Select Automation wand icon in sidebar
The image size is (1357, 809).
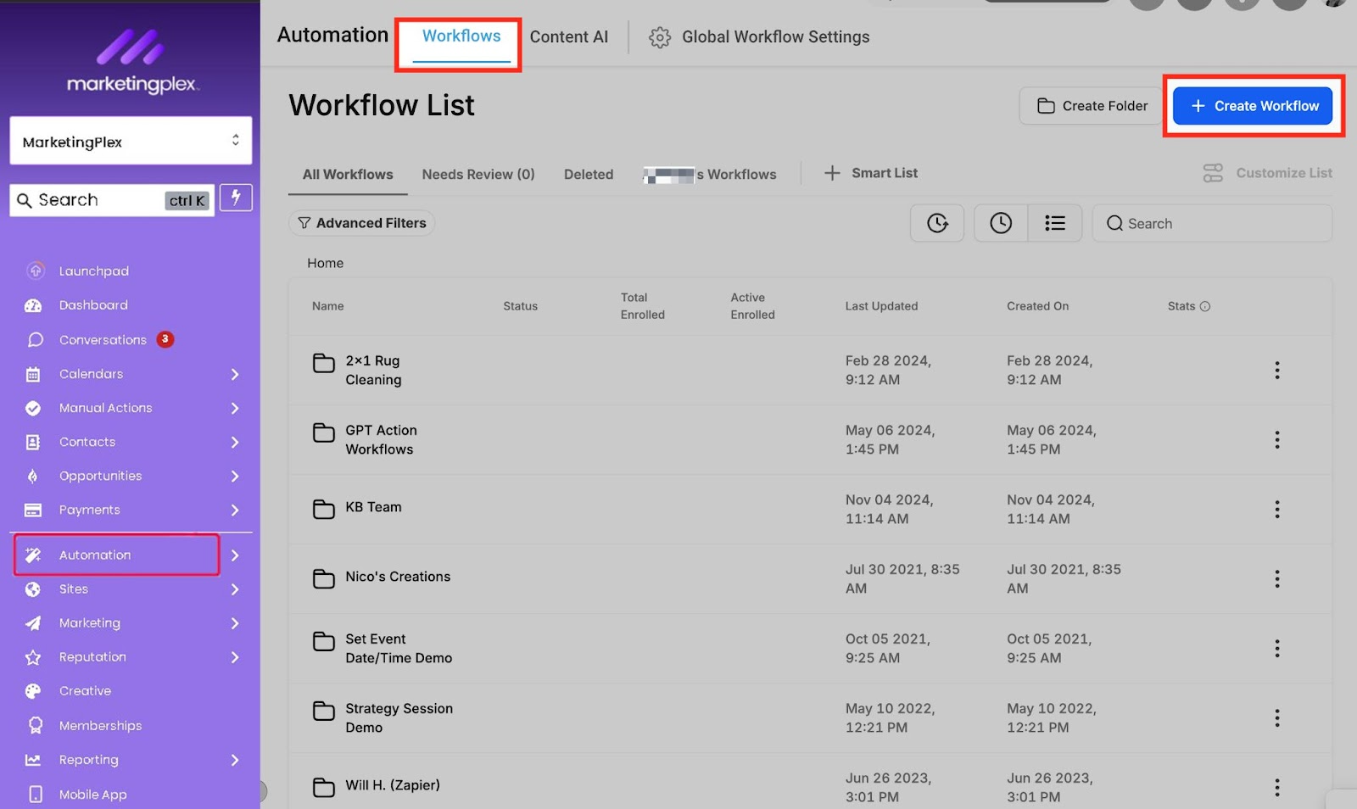point(33,555)
